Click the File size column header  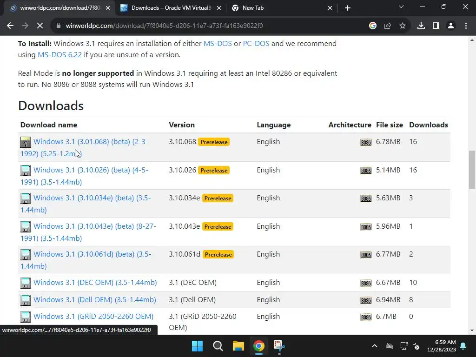[390, 125]
